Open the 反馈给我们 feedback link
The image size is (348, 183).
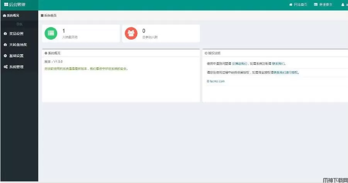[x=239, y=64]
